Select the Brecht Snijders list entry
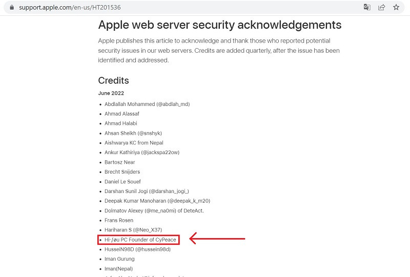410x277 pixels. pos(122,172)
